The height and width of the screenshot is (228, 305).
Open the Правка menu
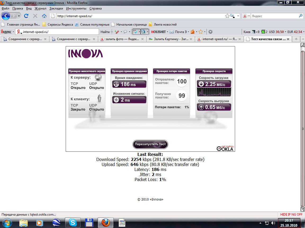pyautogui.click(x=18, y=8)
